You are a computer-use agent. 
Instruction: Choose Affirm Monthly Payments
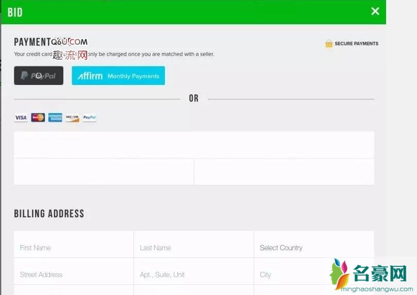[118, 76]
